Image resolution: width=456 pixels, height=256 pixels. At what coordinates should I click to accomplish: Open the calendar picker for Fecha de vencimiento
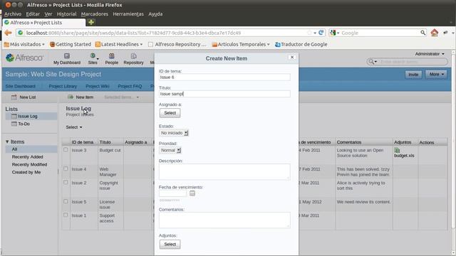(192, 193)
